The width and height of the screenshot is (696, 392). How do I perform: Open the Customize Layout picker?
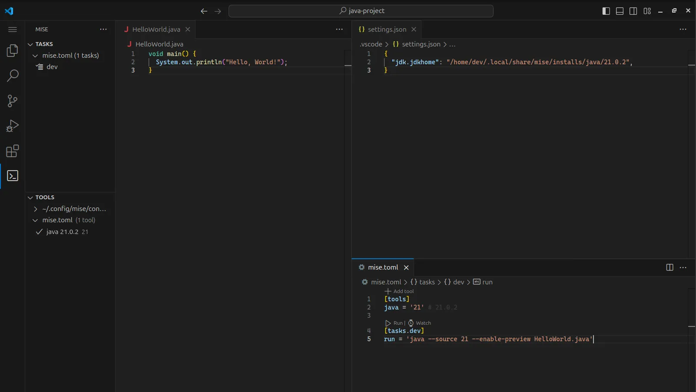coord(647,11)
